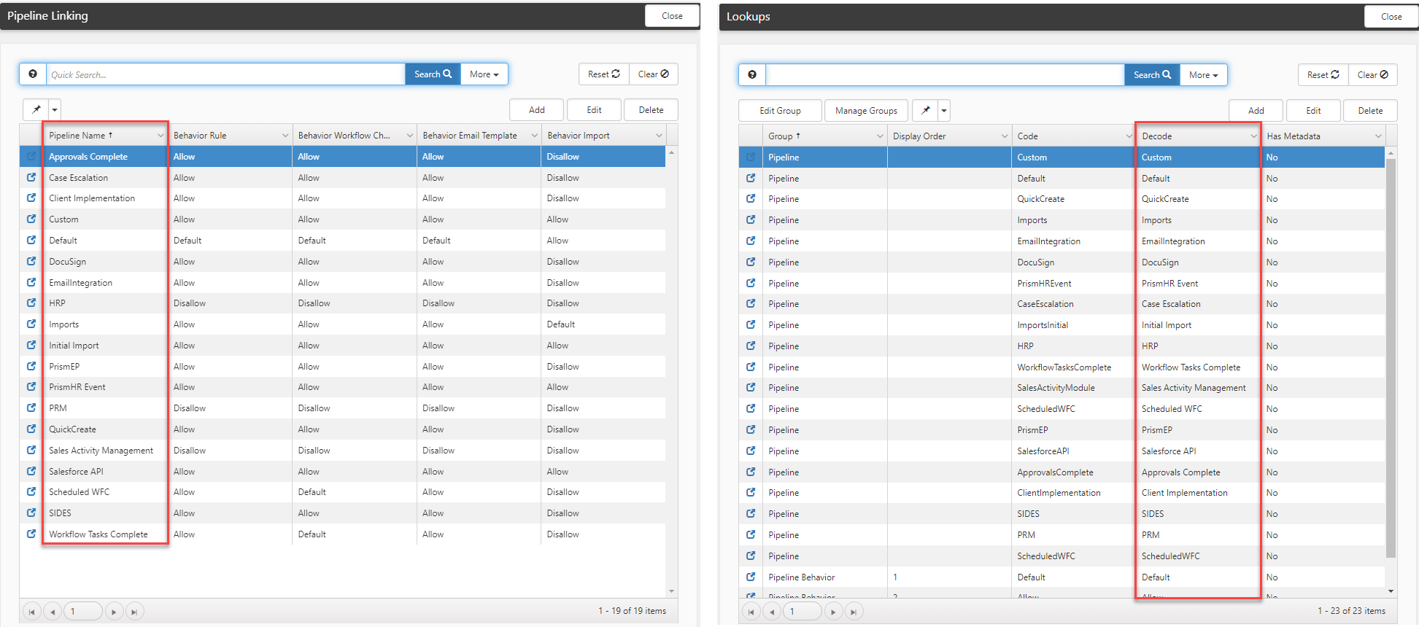
Task: Open the Pipeline Behavior row link icon
Action: [751, 577]
